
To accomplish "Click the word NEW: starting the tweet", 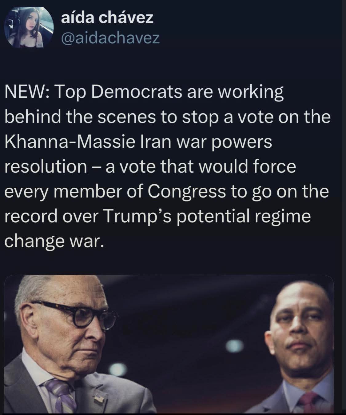I will [x=27, y=92].
